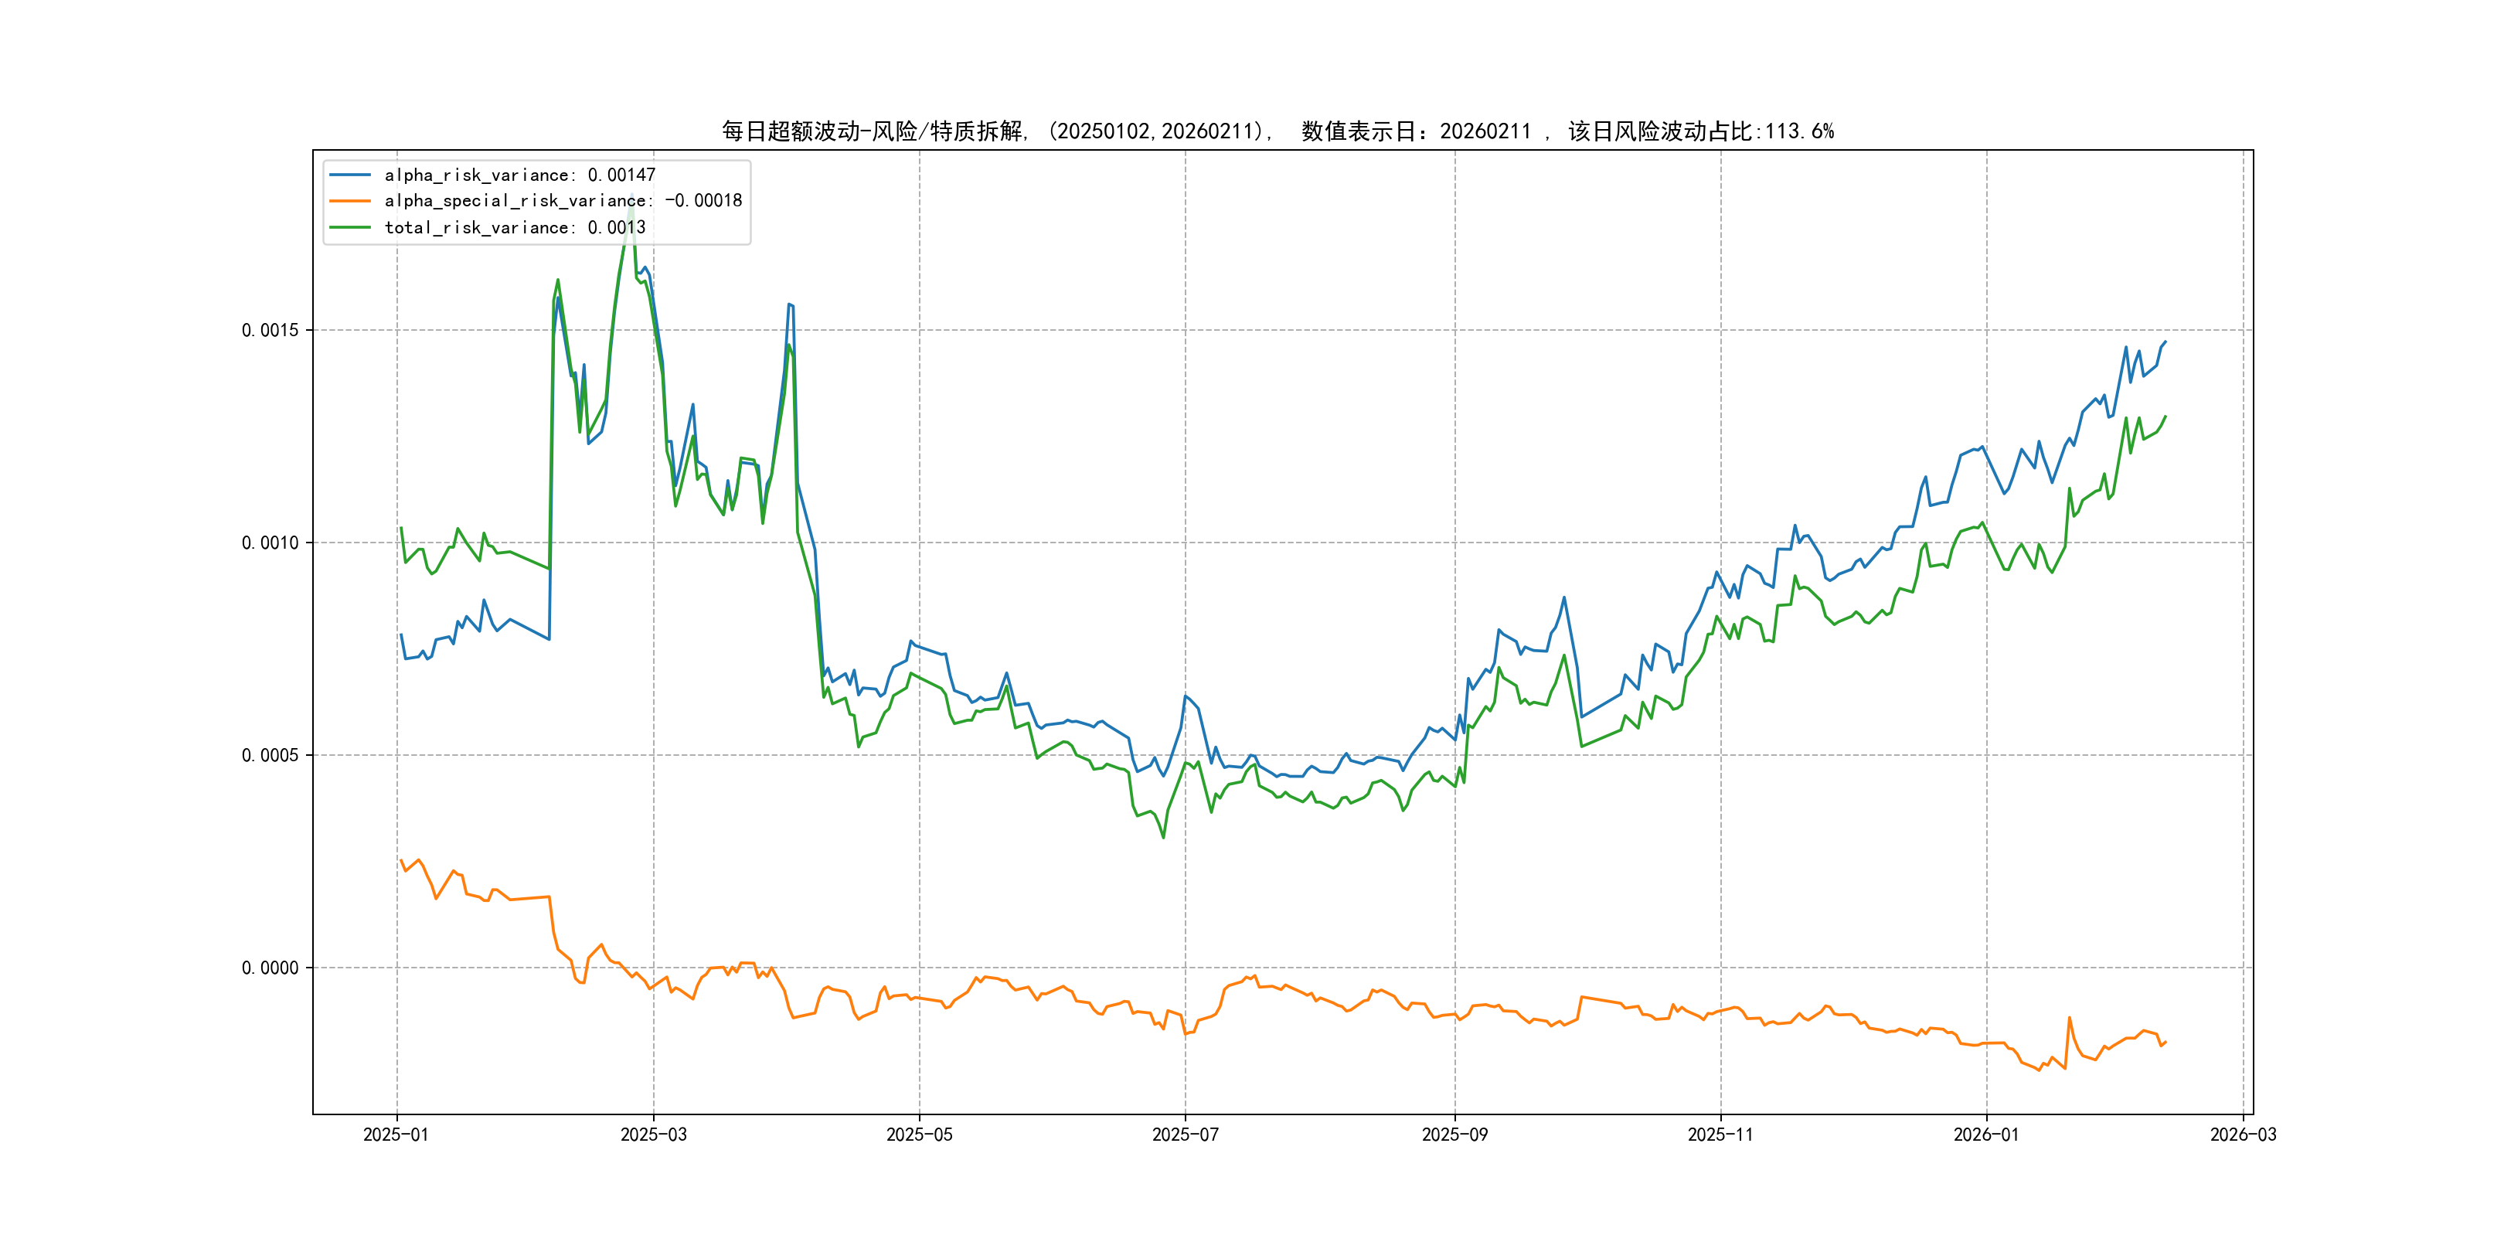The image size is (2504, 1252).
Task: Select the alpha_special_risk_variance: -0.00018 legend label
Action: pos(563,201)
